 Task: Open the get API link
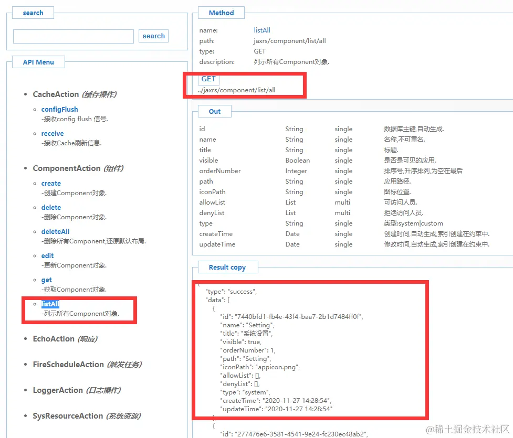click(46, 280)
